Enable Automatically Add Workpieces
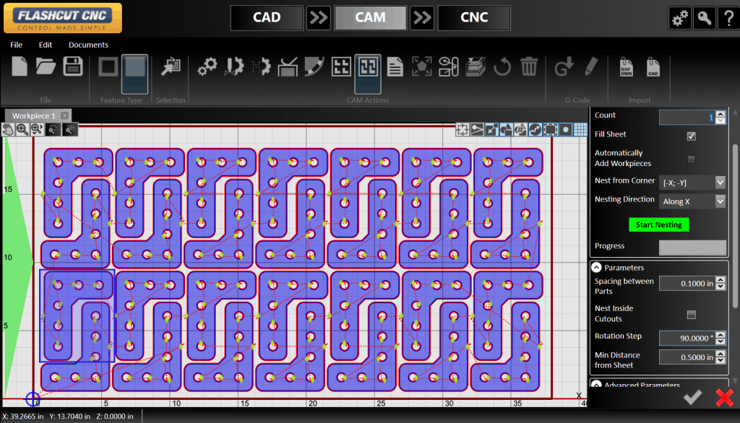The width and height of the screenshot is (740, 423). point(692,159)
